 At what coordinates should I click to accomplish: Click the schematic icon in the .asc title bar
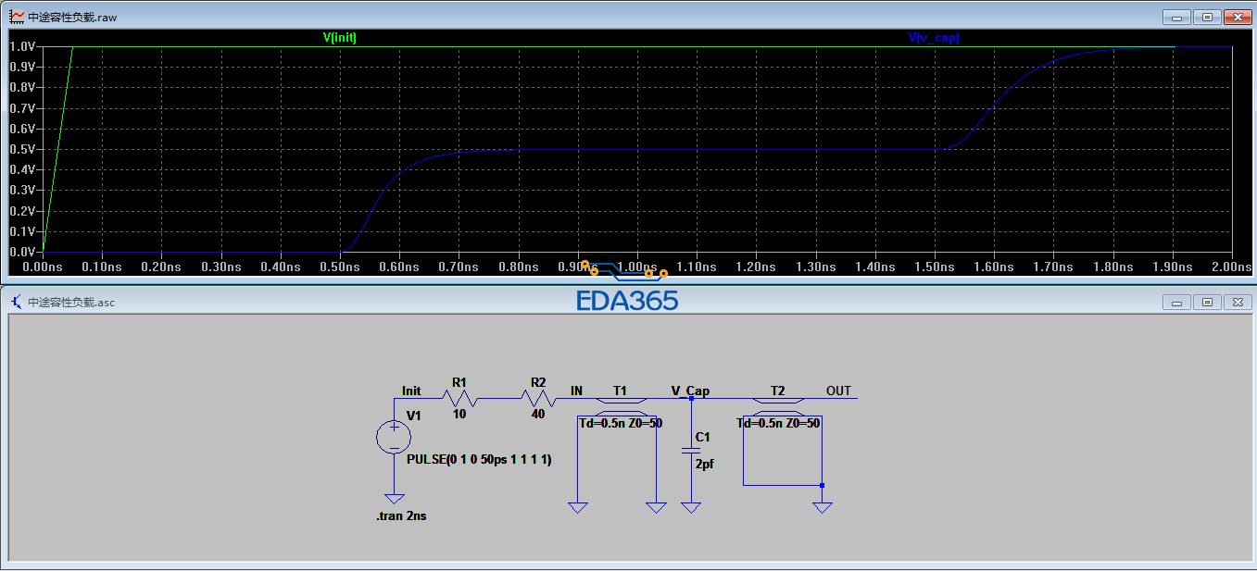17,302
